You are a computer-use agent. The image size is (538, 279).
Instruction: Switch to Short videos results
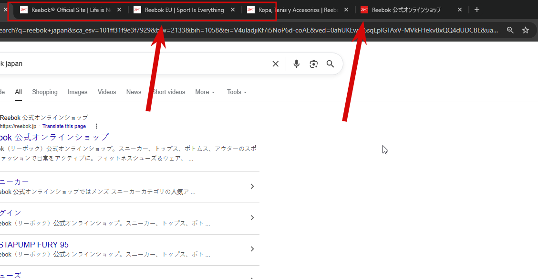point(168,92)
